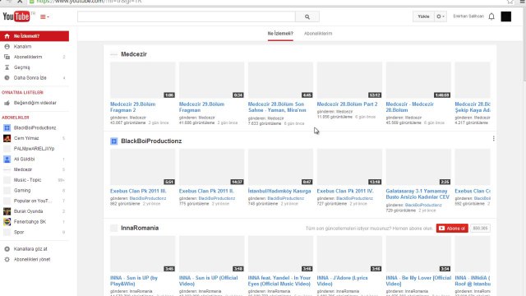
Task: Open Medcezir 28.Bölüm Son Sahne video
Action: coord(277,107)
